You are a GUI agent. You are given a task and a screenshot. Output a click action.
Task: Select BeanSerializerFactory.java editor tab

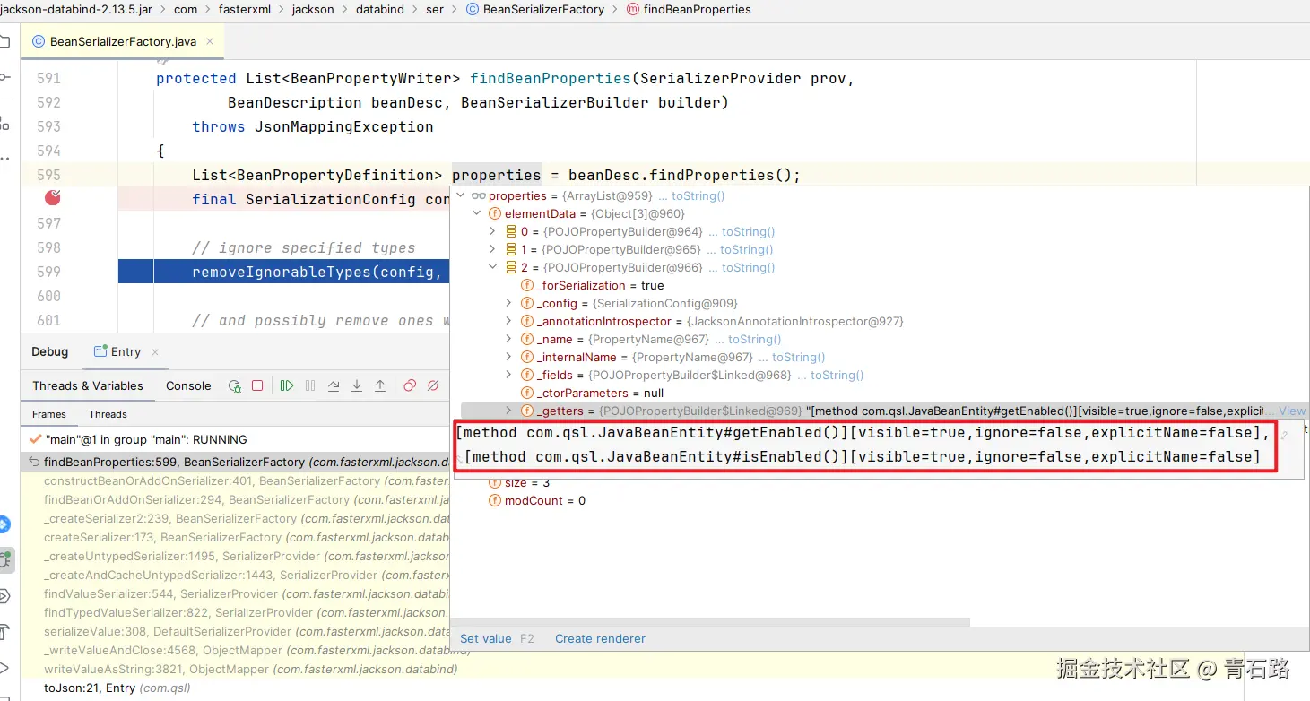(x=123, y=41)
